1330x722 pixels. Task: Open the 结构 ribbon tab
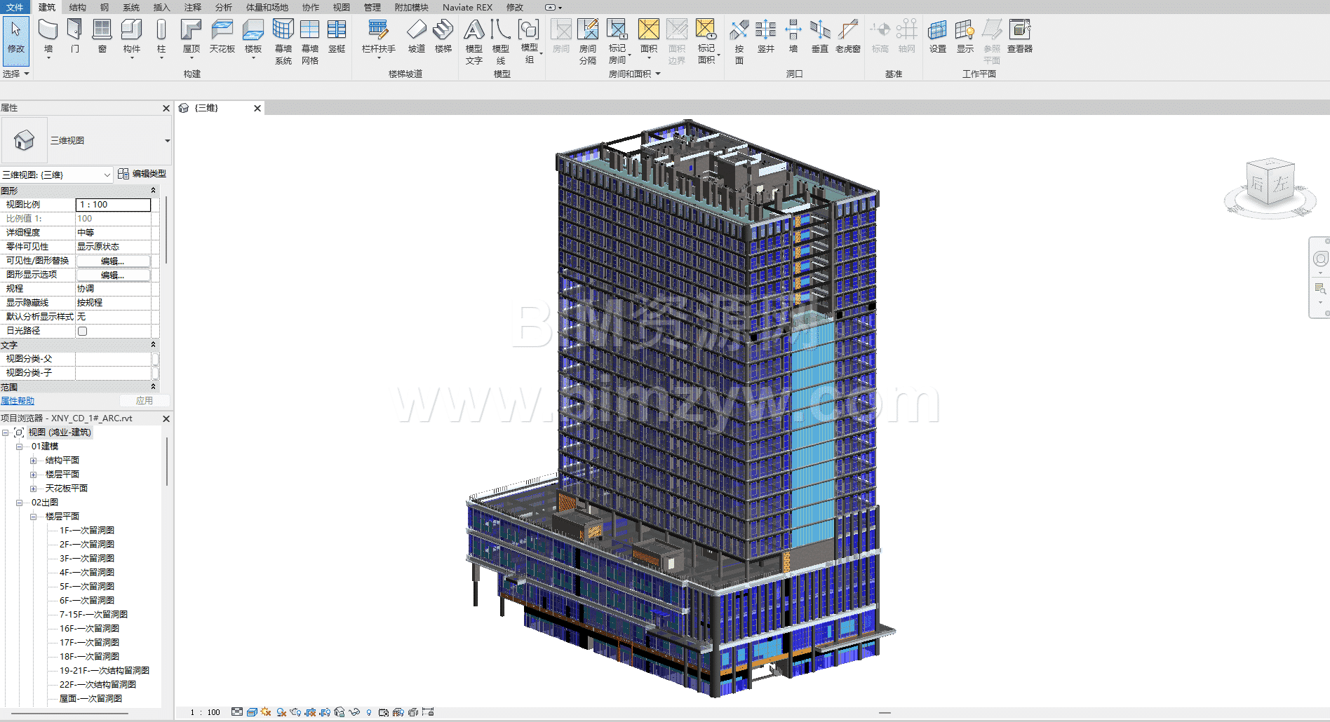[x=78, y=7]
